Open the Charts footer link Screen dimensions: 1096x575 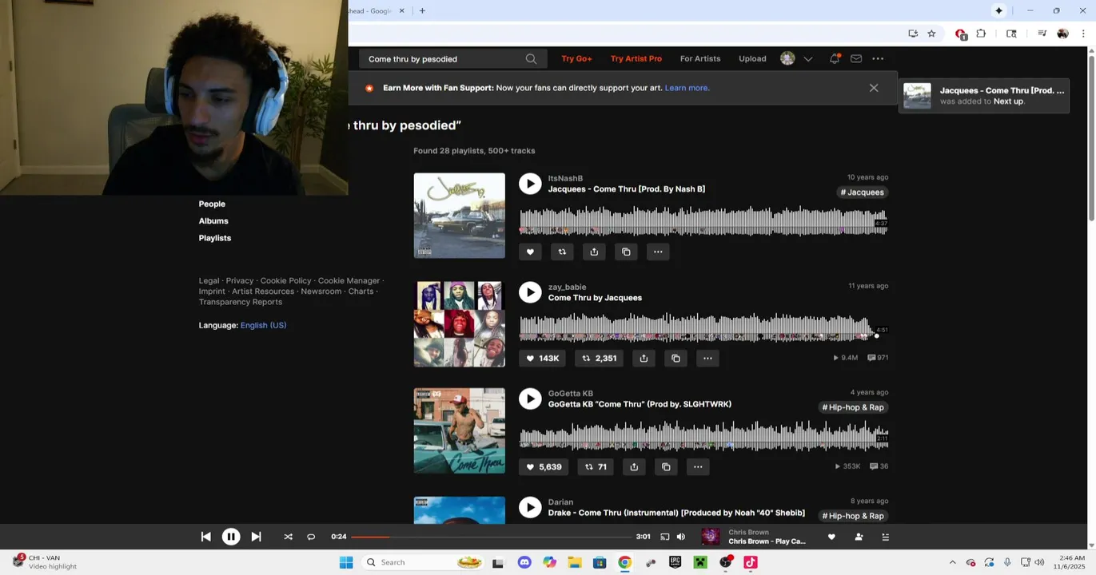coord(361,291)
